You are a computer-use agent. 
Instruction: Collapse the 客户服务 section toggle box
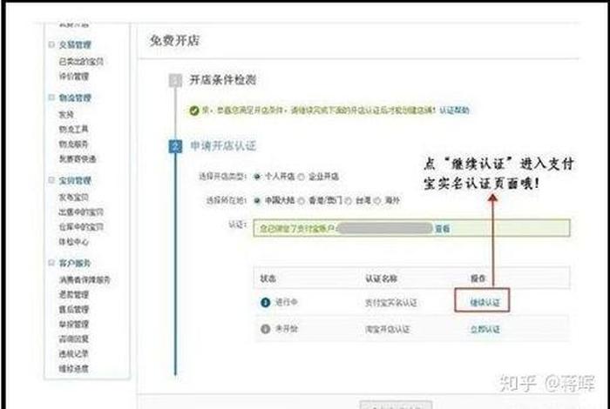click(x=51, y=263)
